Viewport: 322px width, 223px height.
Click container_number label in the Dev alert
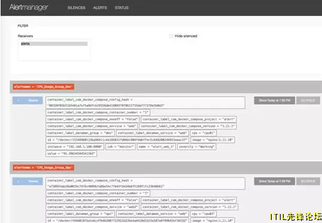tap(98, 112)
